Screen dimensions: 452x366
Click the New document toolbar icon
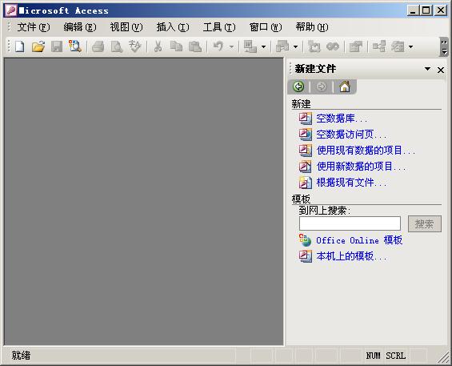point(20,46)
